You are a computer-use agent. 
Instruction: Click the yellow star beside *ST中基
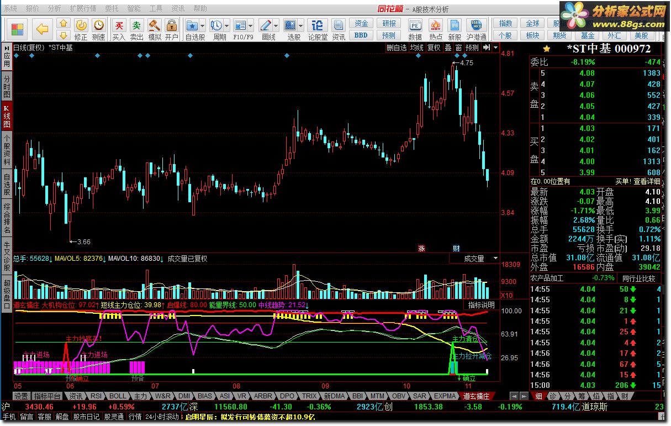point(547,49)
